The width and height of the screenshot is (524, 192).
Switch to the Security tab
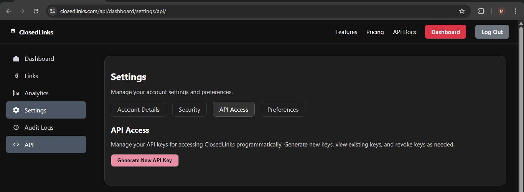pyautogui.click(x=189, y=109)
